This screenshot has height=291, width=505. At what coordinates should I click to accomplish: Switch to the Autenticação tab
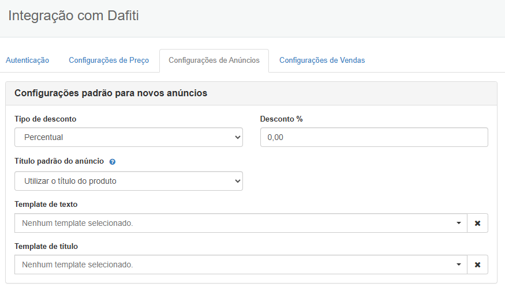click(x=27, y=61)
